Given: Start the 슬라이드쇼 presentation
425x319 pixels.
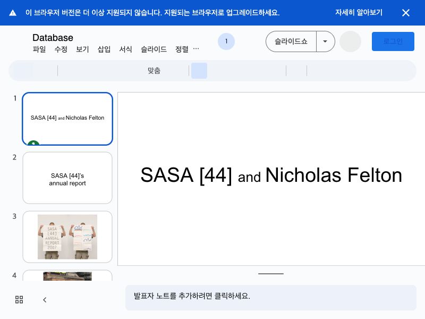Looking at the screenshot, I should (291, 41).
